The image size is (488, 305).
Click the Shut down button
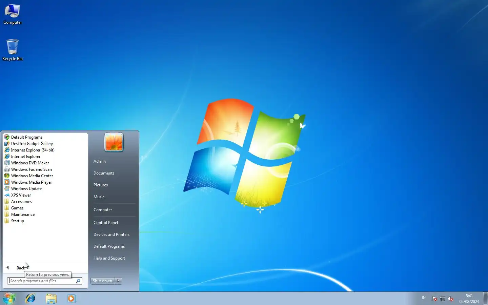[x=103, y=281]
